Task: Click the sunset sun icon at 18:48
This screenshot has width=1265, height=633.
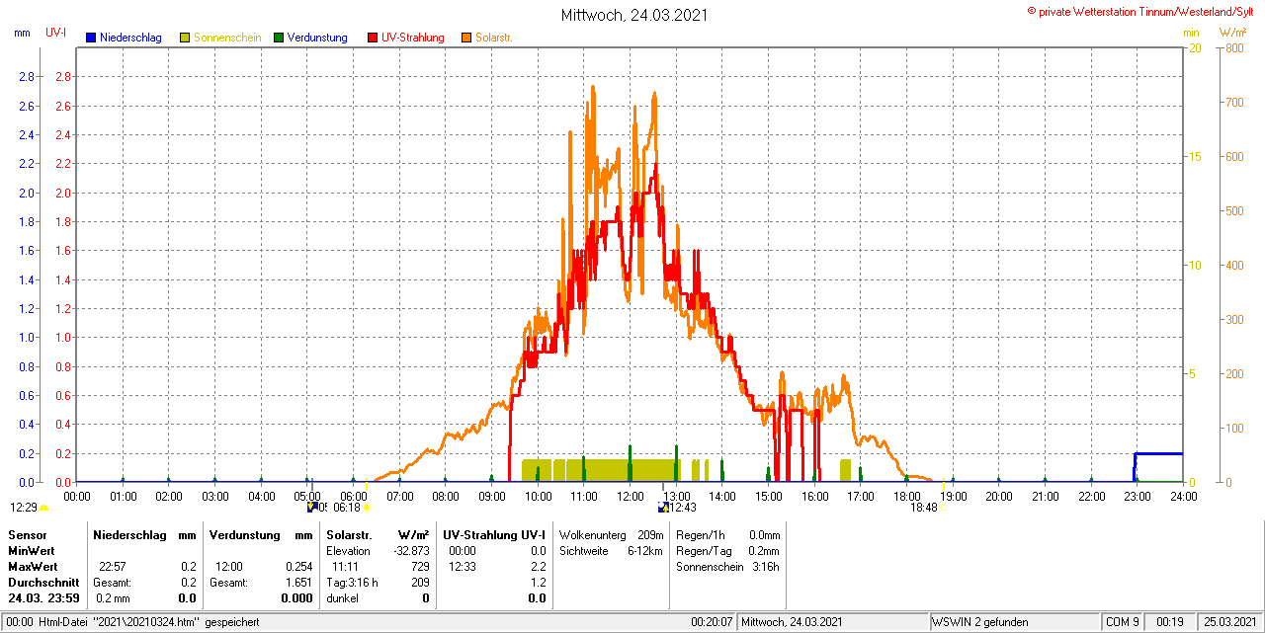Action: pyautogui.click(x=943, y=508)
